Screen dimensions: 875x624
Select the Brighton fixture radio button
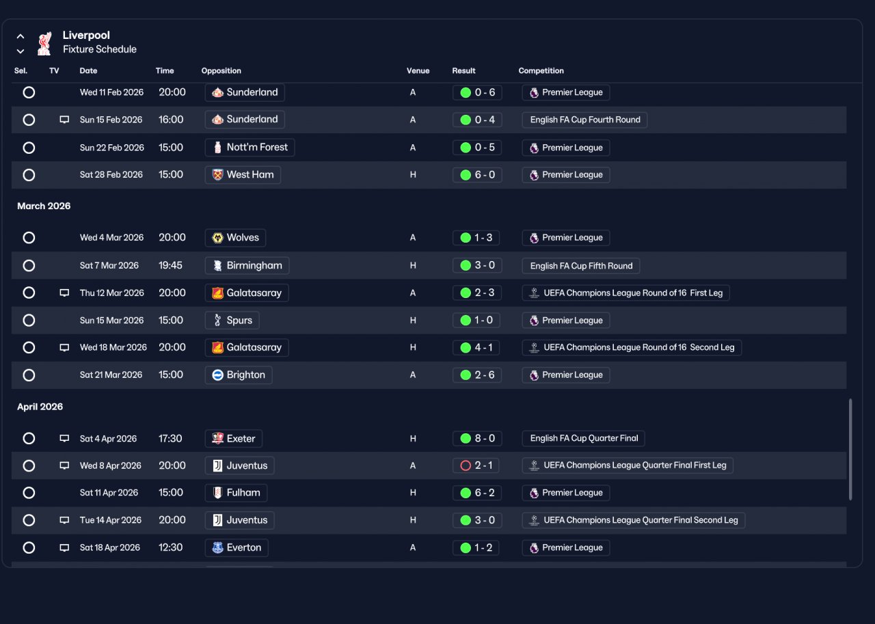(29, 375)
